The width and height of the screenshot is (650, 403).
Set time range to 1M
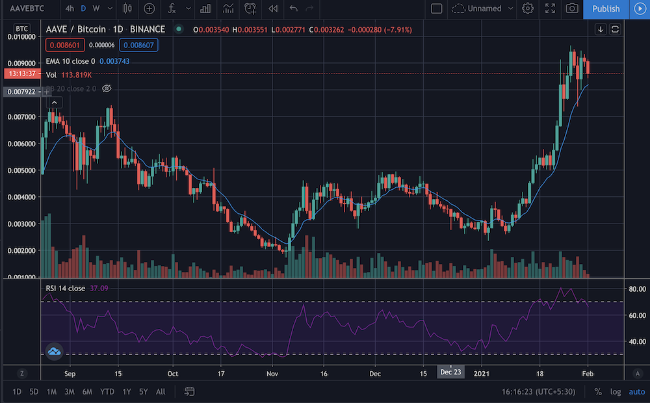[51, 391]
